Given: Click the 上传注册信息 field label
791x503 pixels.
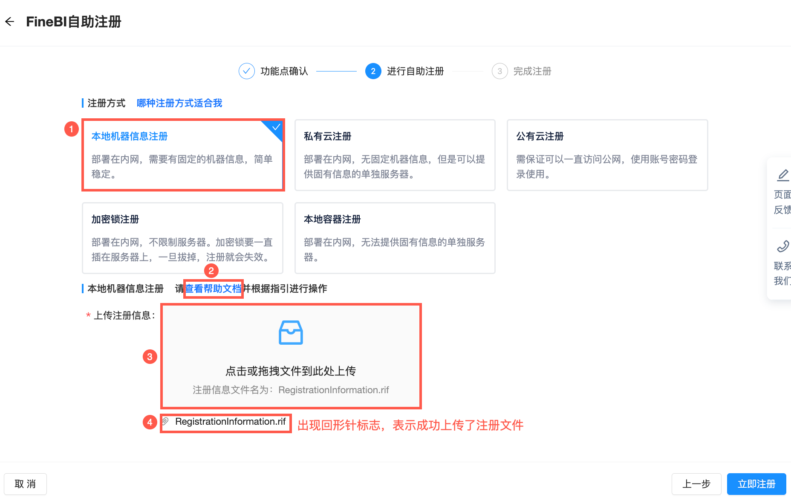Looking at the screenshot, I should [124, 315].
